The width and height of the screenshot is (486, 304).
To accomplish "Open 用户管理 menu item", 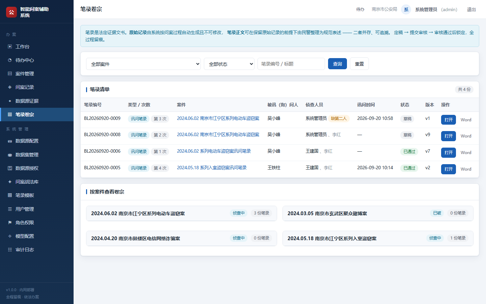I will [37, 209].
